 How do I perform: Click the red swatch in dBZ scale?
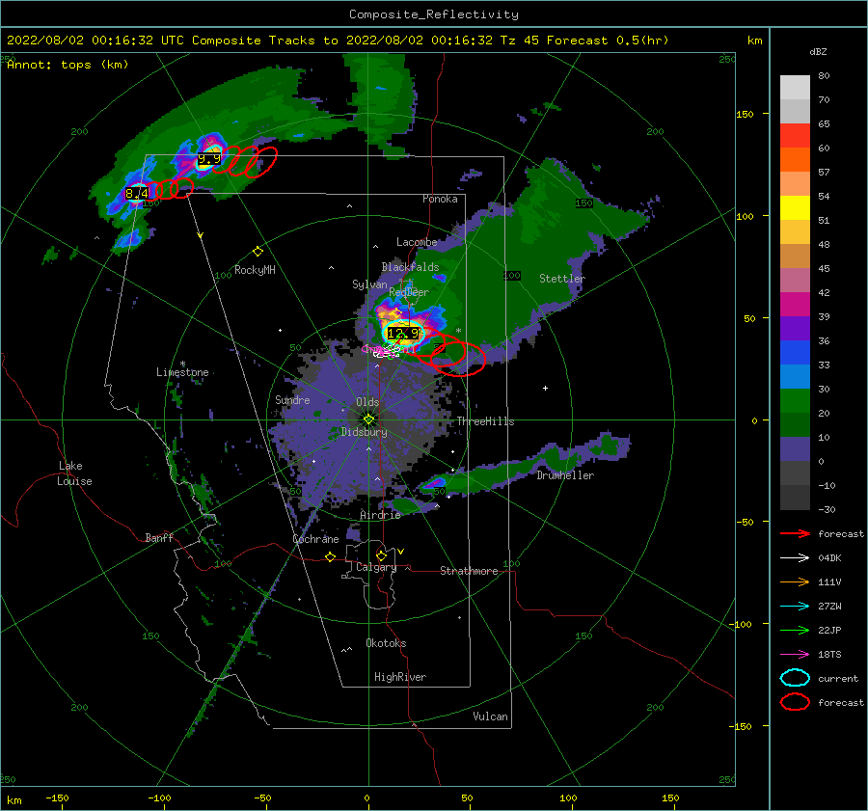(795, 136)
